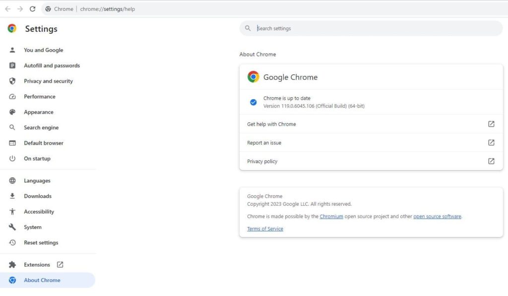508x296 pixels.
Task: Open Privacy policy via its external link icon
Action: point(491,161)
